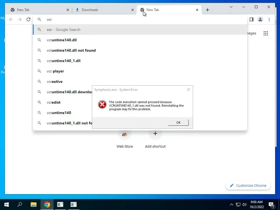Open the Google apps grid
Image resolution: width=280 pixels, height=210 pixels.
[266, 33]
